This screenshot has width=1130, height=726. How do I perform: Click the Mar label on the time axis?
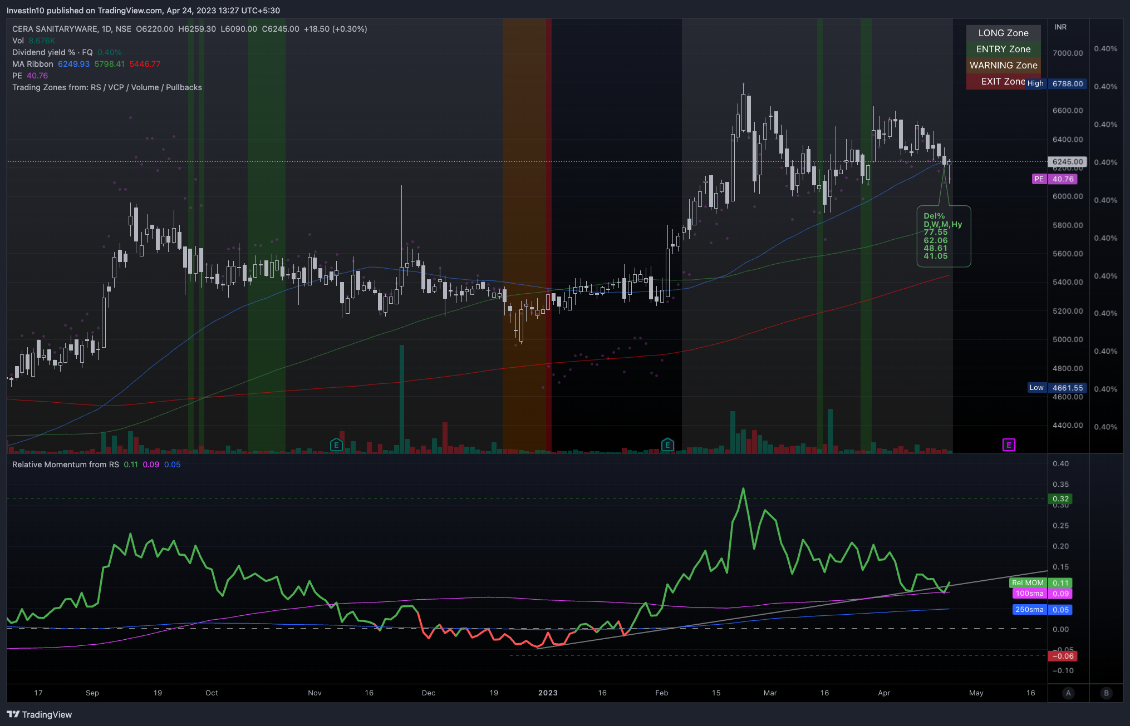tap(770, 693)
